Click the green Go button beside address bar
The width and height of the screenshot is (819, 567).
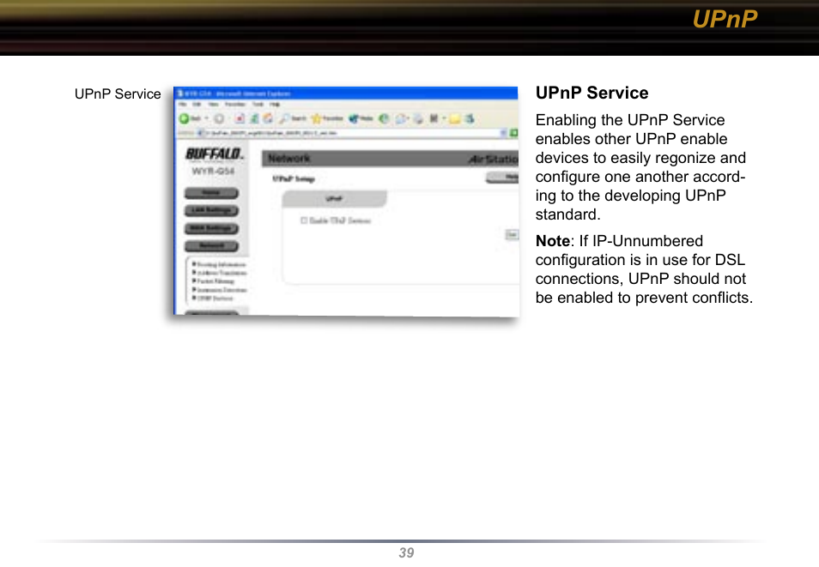(x=513, y=133)
